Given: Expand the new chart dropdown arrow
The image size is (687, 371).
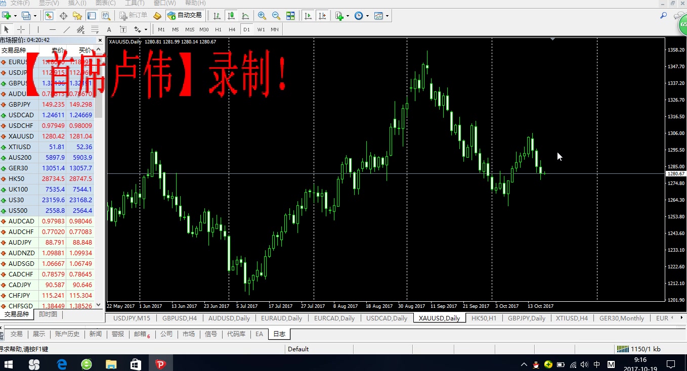Looking at the screenshot, I should (15, 16).
